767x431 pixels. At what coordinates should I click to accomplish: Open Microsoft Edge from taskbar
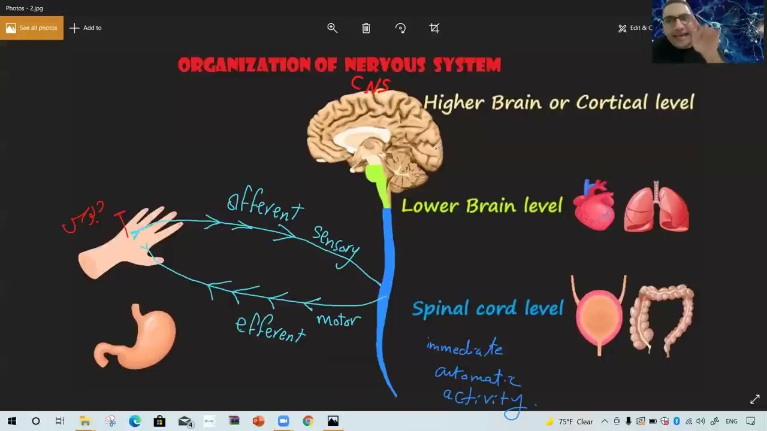pos(135,421)
